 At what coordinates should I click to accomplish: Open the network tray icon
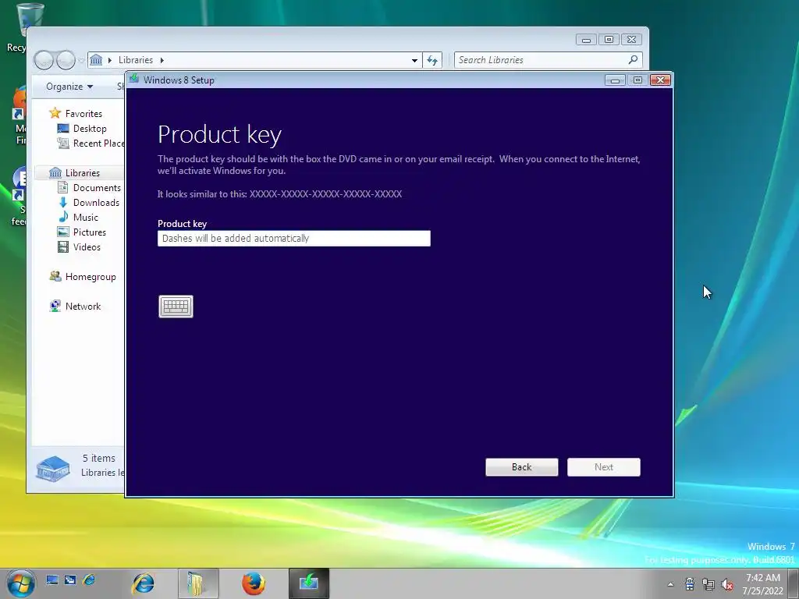tap(708, 583)
